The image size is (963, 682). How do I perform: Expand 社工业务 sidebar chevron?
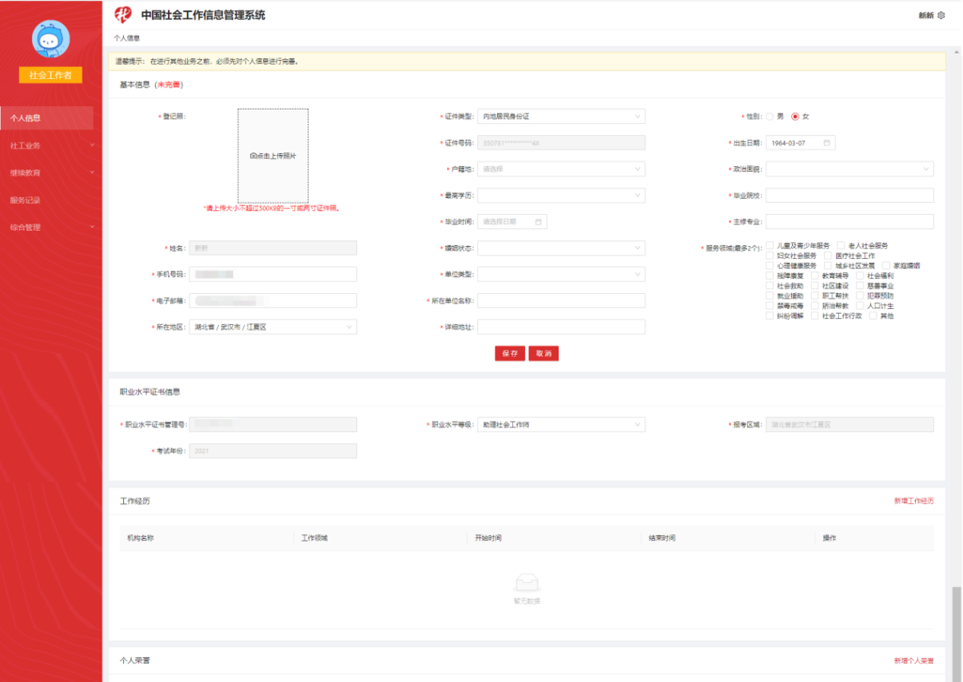pyautogui.click(x=92, y=145)
